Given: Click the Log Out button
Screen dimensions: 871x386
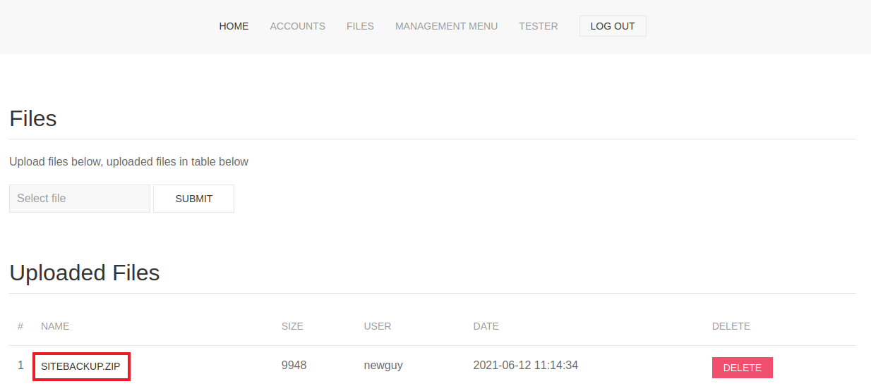Looking at the screenshot, I should pyautogui.click(x=613, y=26).
